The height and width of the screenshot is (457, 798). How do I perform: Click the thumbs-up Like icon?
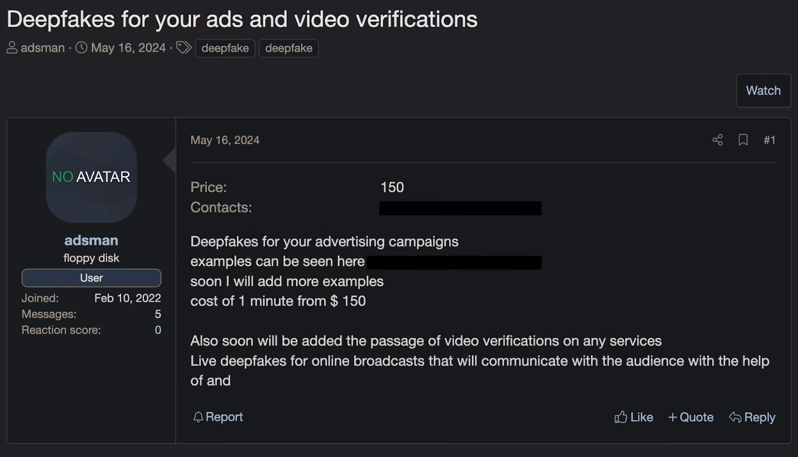(x=620, y=417)
